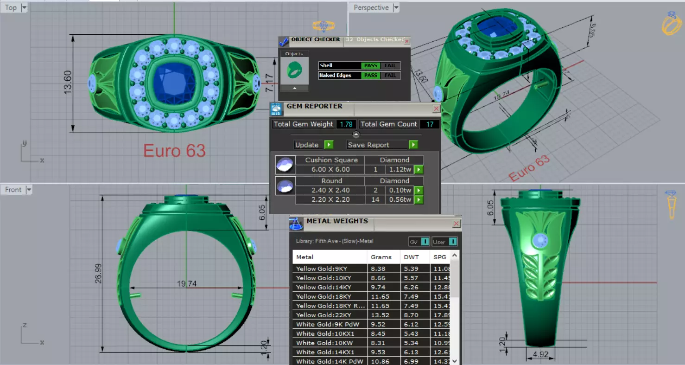Click the Round gem thumbnail icon
The width and height of the screenshot is (685, 365).
click(x=285, y=186)
